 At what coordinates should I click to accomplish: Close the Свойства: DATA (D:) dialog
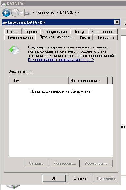pos(117,22)
